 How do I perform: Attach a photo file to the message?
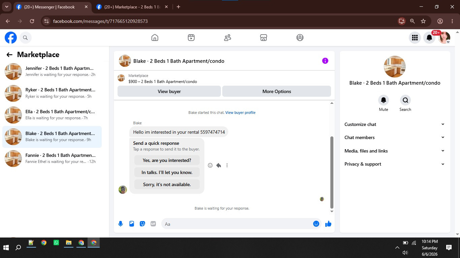tap(132, 224)
